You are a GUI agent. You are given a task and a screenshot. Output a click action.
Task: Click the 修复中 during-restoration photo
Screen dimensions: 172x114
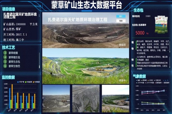pos(86,66)
